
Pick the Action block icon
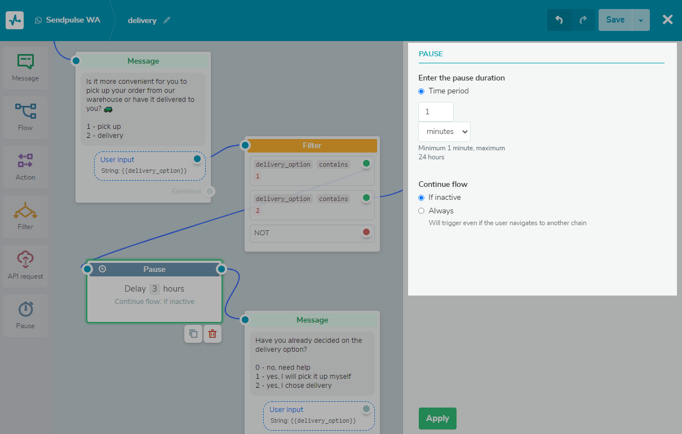pos(25,167)
